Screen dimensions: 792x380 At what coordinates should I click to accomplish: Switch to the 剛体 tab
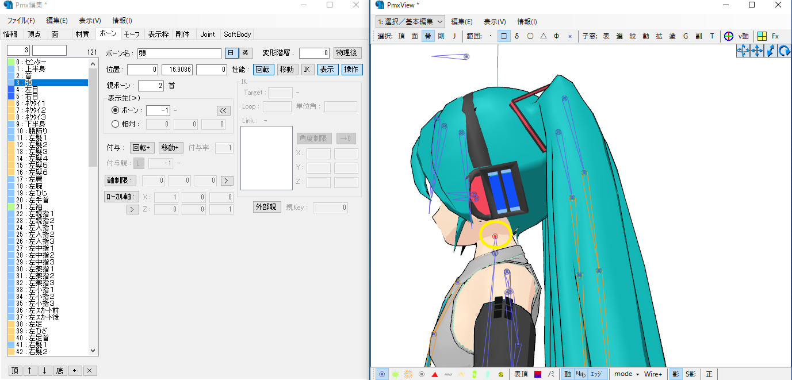pos(183,34)
